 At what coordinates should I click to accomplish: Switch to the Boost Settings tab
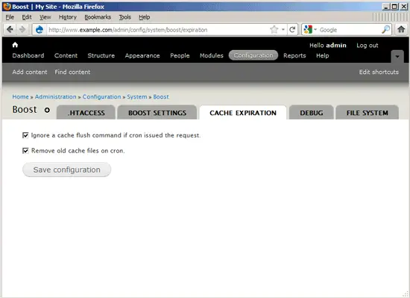coord(157,113)
